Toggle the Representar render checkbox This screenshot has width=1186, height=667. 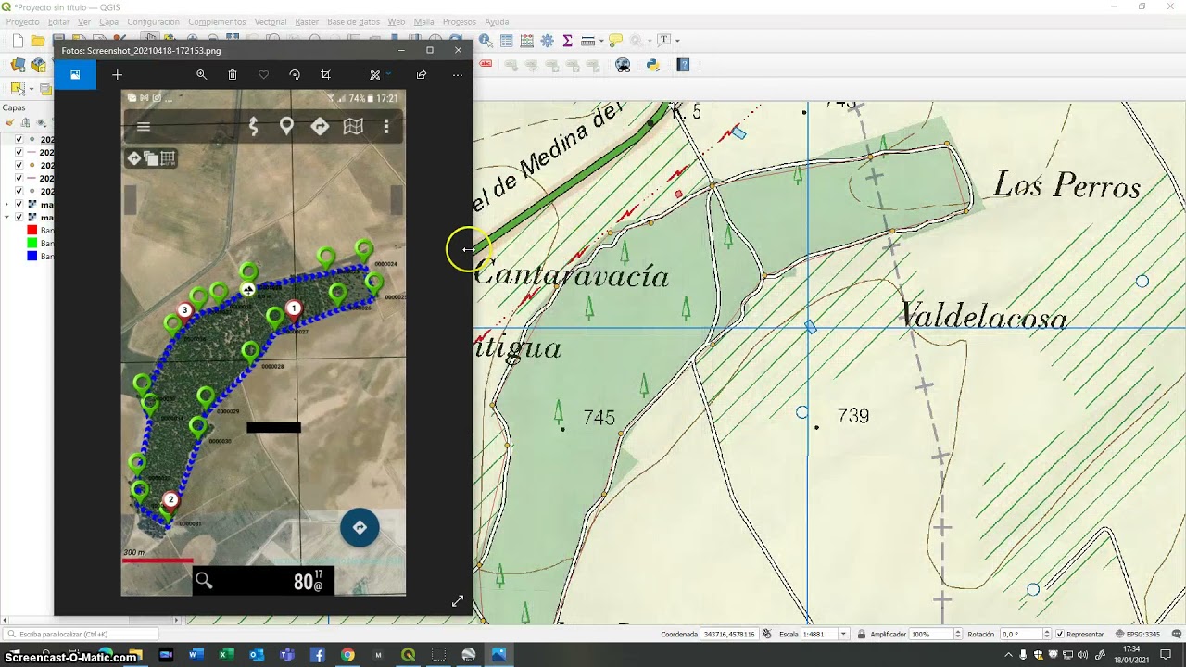click(1061, 635)
